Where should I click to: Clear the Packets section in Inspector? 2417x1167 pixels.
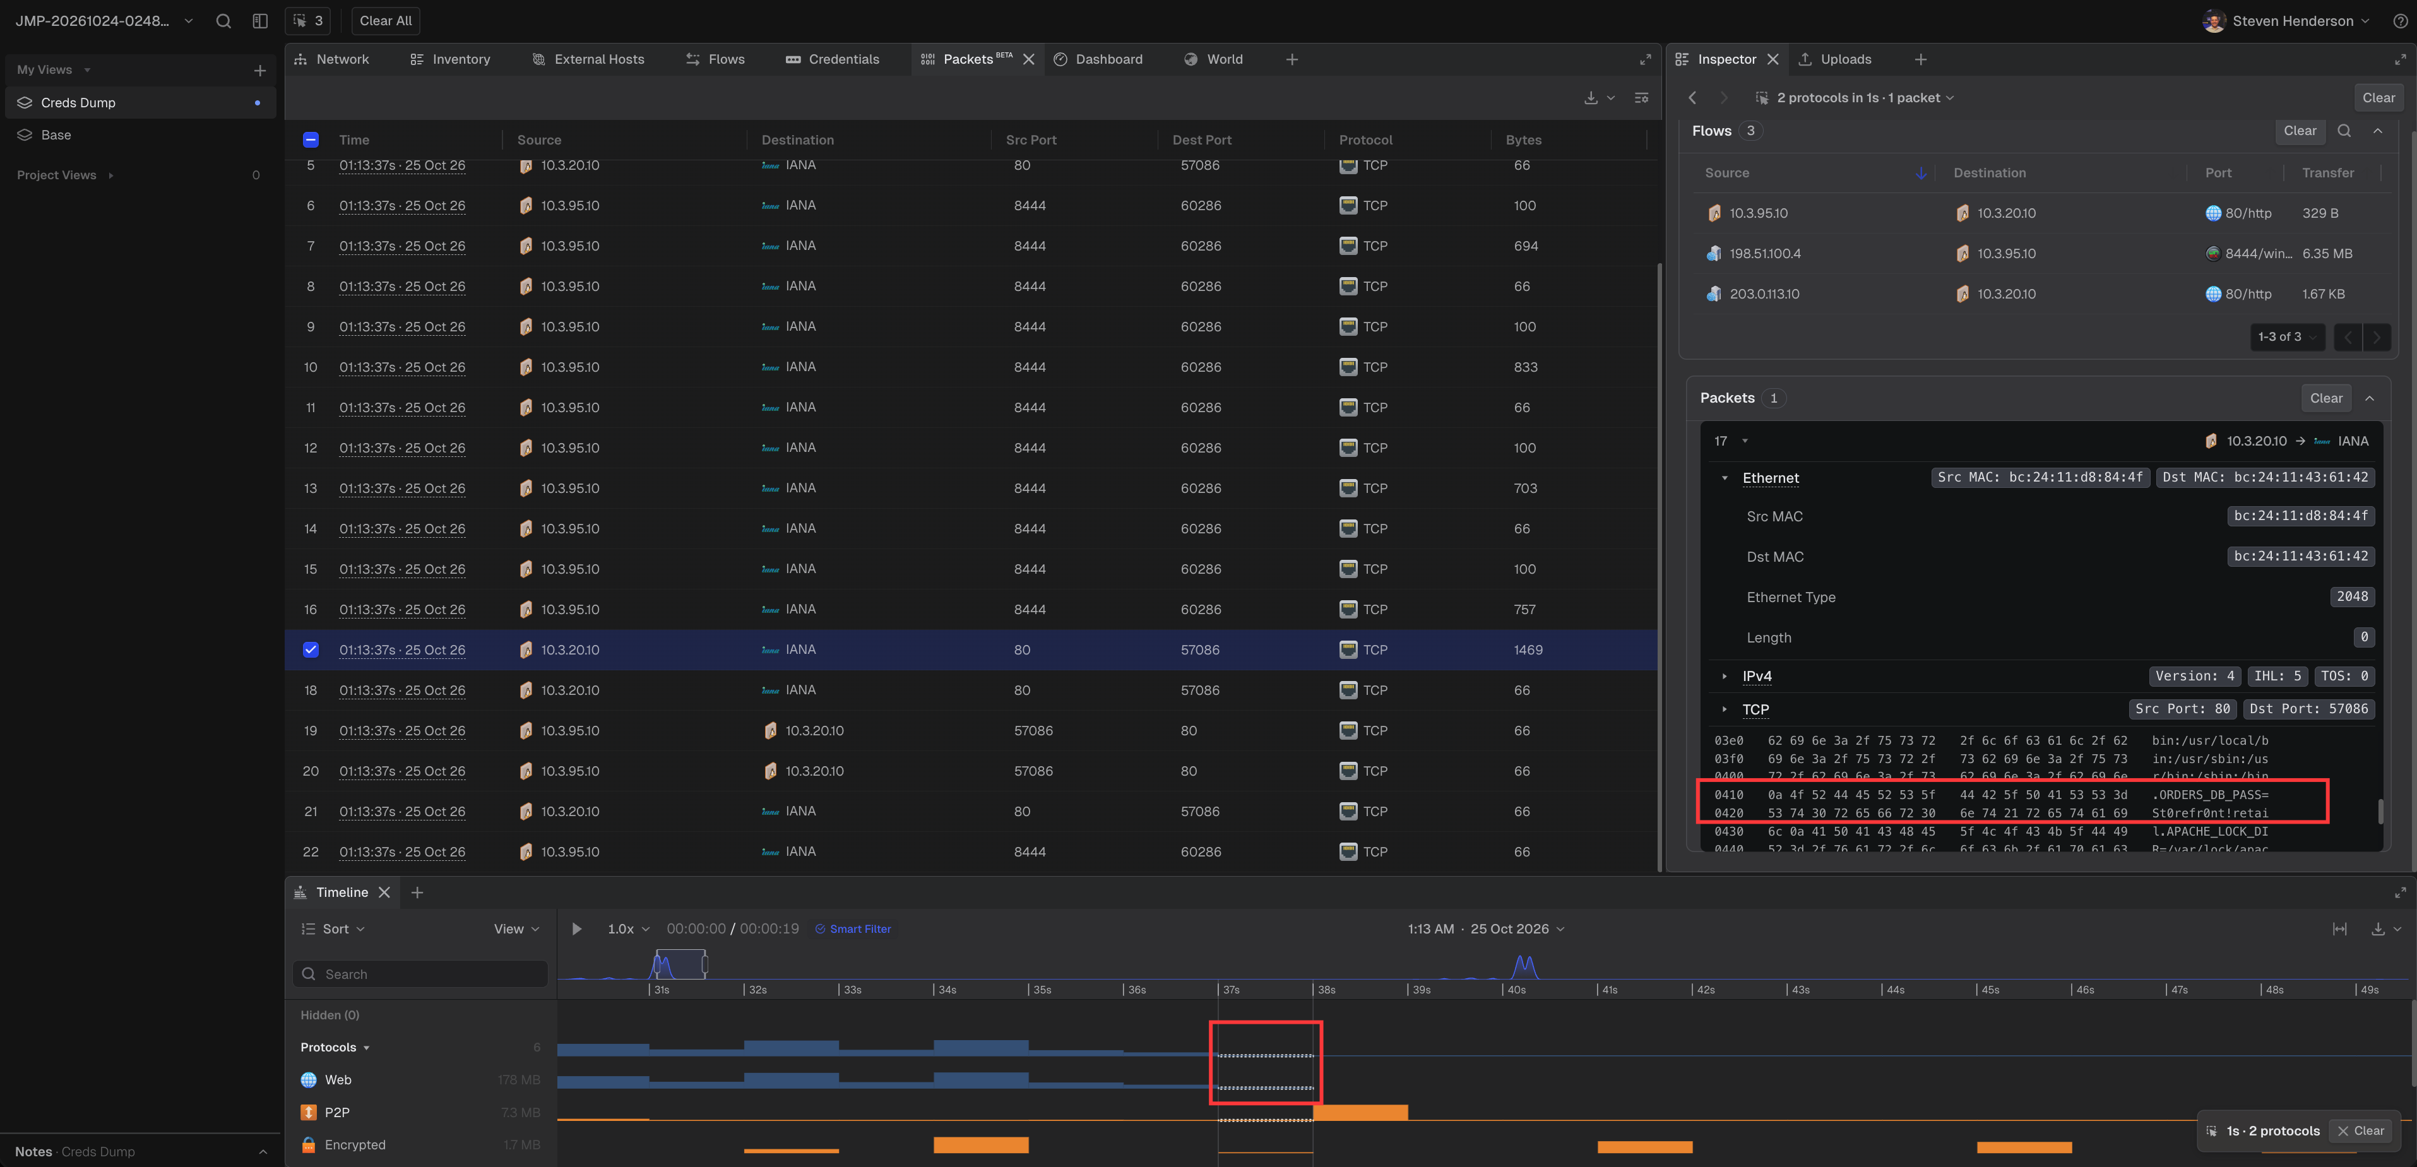pos(2326,398)
